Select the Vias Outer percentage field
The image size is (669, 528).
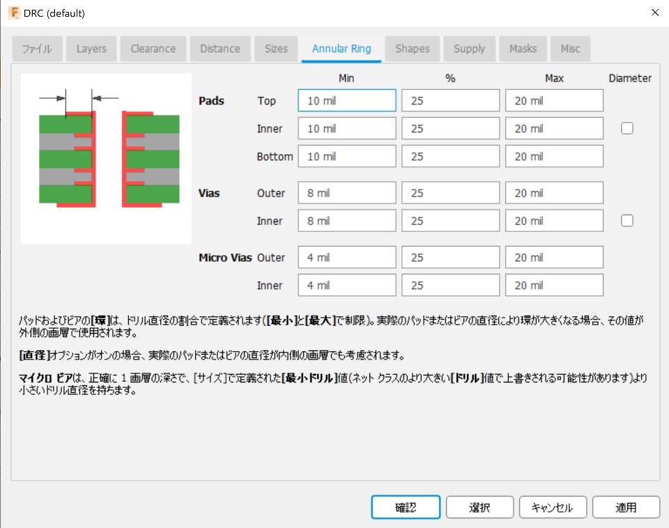point(450,192)
